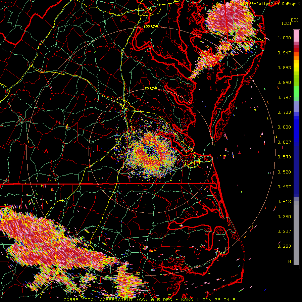Viewport: 302px width, 302px height.
Task: Click the 0.573 scale value
Action: (284, 157)
